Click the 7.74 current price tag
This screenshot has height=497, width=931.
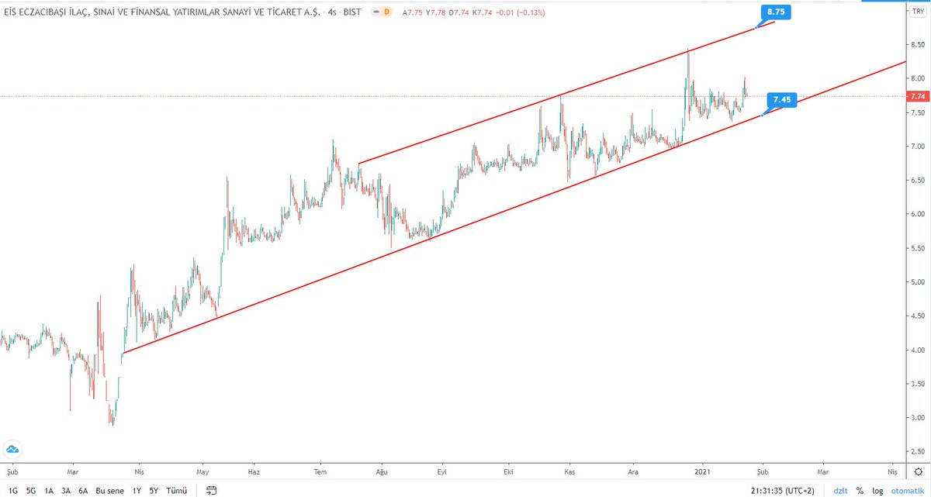coord(917,96)
